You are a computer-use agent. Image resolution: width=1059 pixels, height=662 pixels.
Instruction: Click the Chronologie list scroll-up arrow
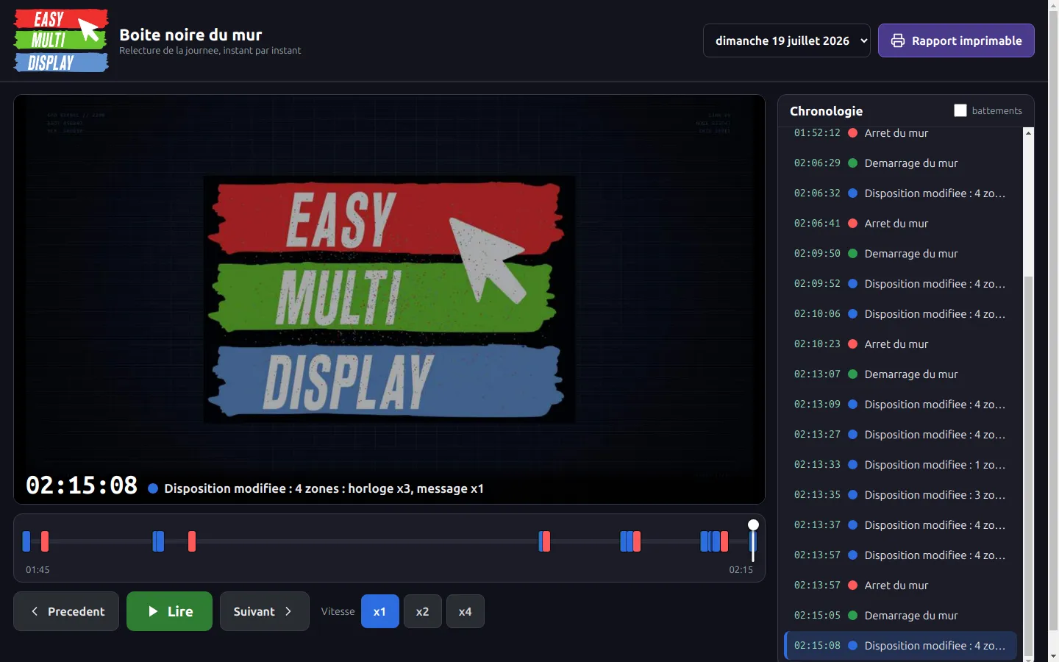coord(1028,133)
